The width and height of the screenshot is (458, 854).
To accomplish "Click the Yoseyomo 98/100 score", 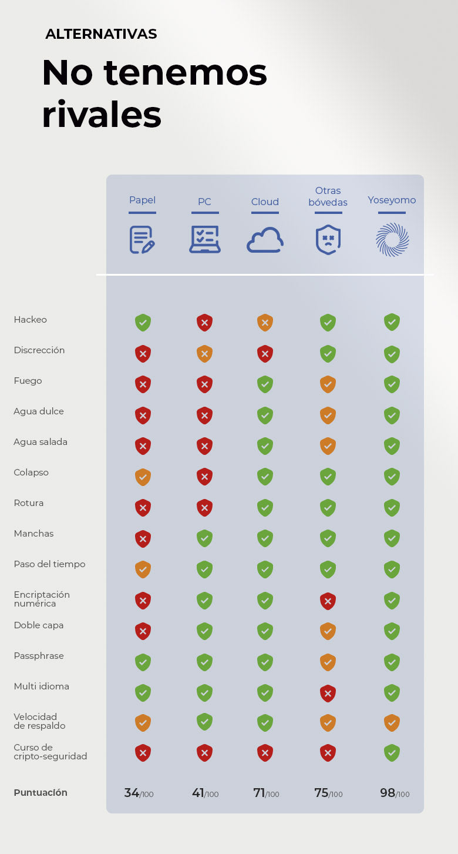I will point(395,793).
